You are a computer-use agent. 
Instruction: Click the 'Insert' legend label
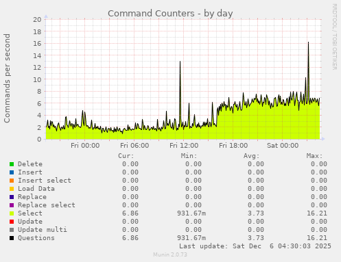coord(30,172)
